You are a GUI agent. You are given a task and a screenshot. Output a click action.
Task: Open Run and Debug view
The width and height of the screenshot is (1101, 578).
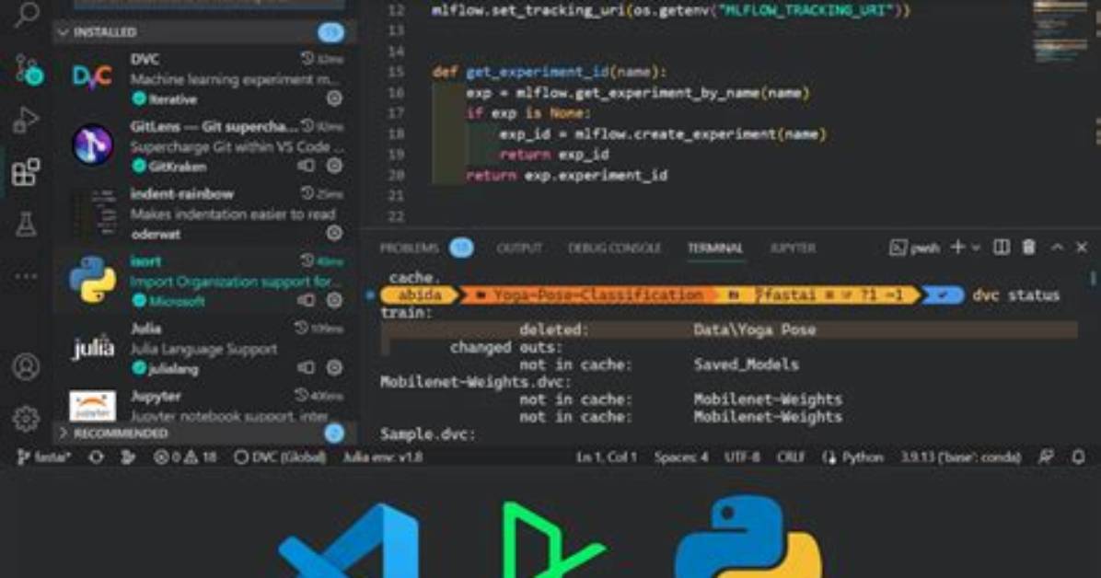coord(25,120)
